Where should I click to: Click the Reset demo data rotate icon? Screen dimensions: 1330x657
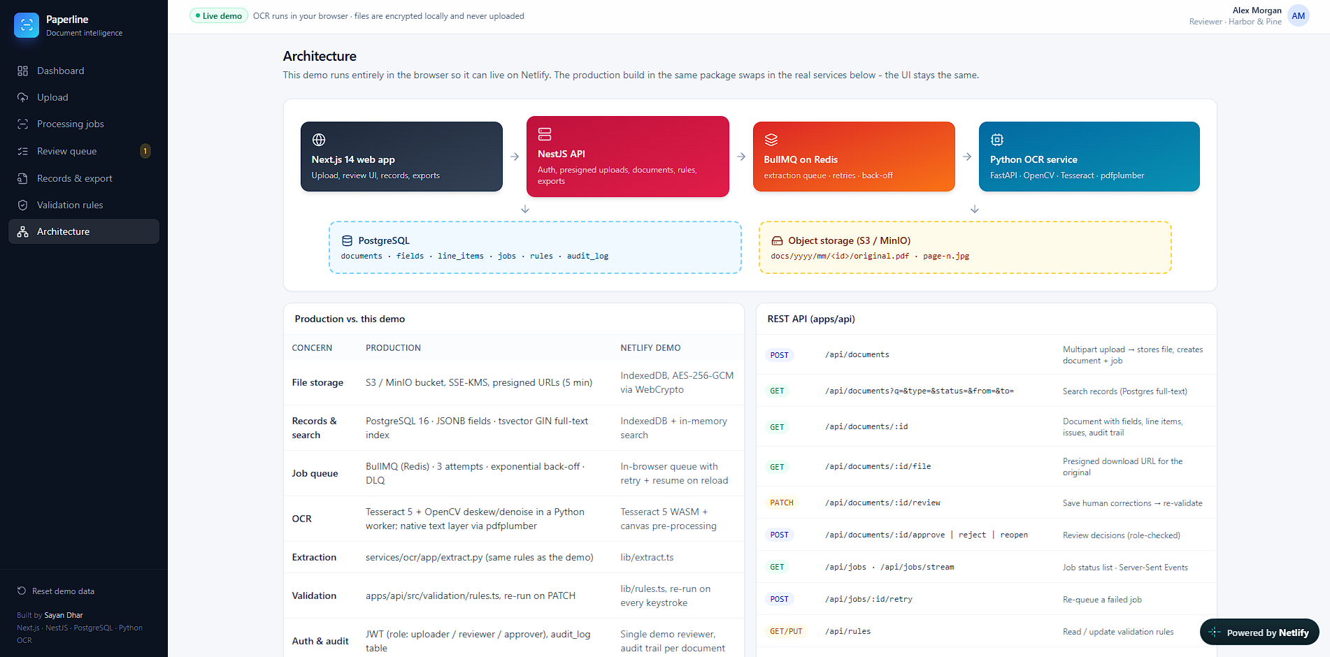tap(22, 591)
